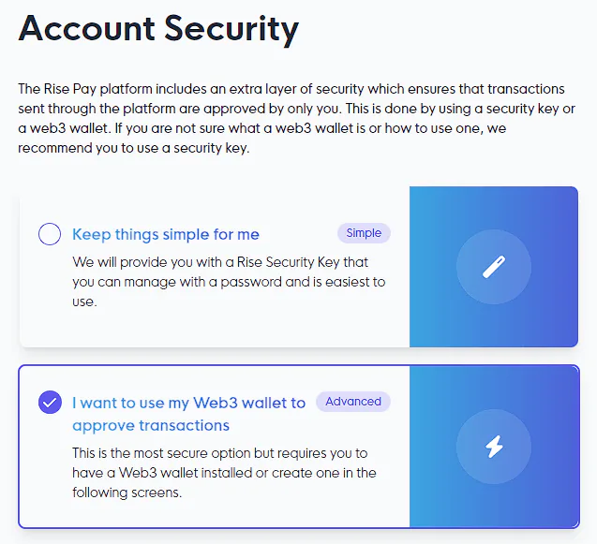Click the word 'Account' in the page heading
Screen dimensions: 597x544
click(86, 29)
